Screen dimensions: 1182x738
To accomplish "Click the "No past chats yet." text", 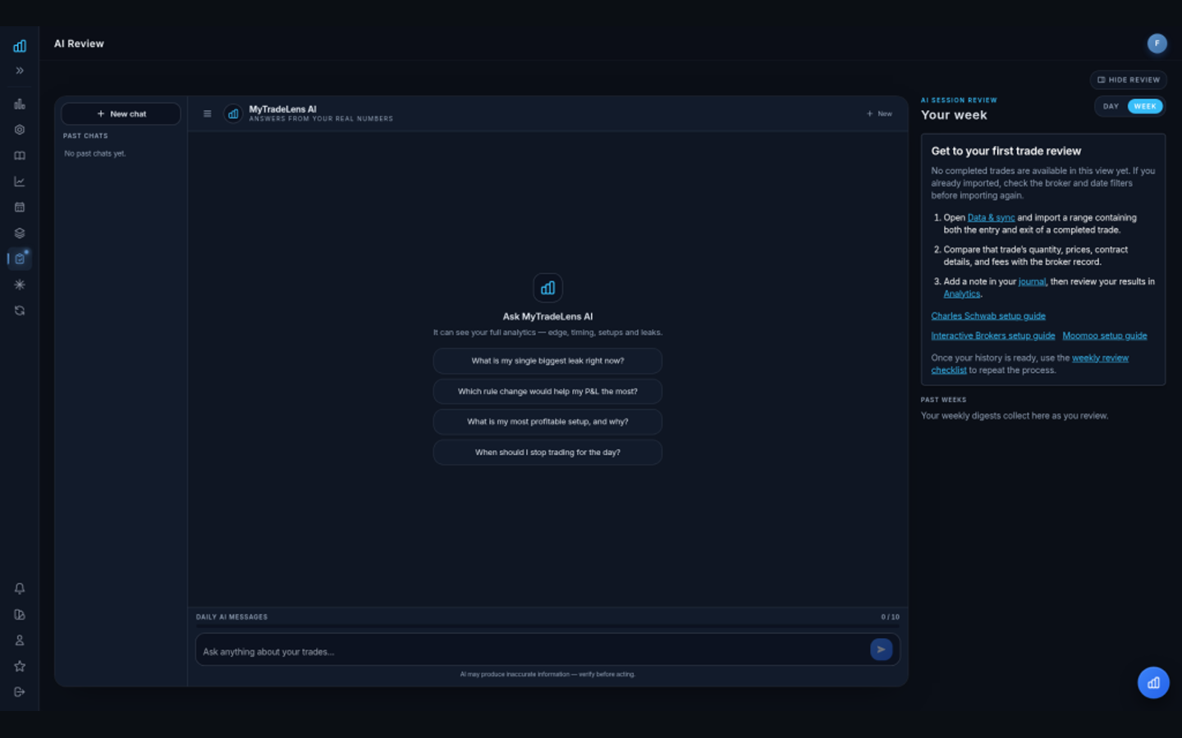I will 95,153.
